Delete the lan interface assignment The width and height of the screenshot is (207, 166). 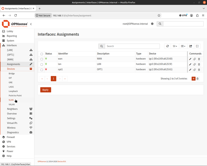199,64
